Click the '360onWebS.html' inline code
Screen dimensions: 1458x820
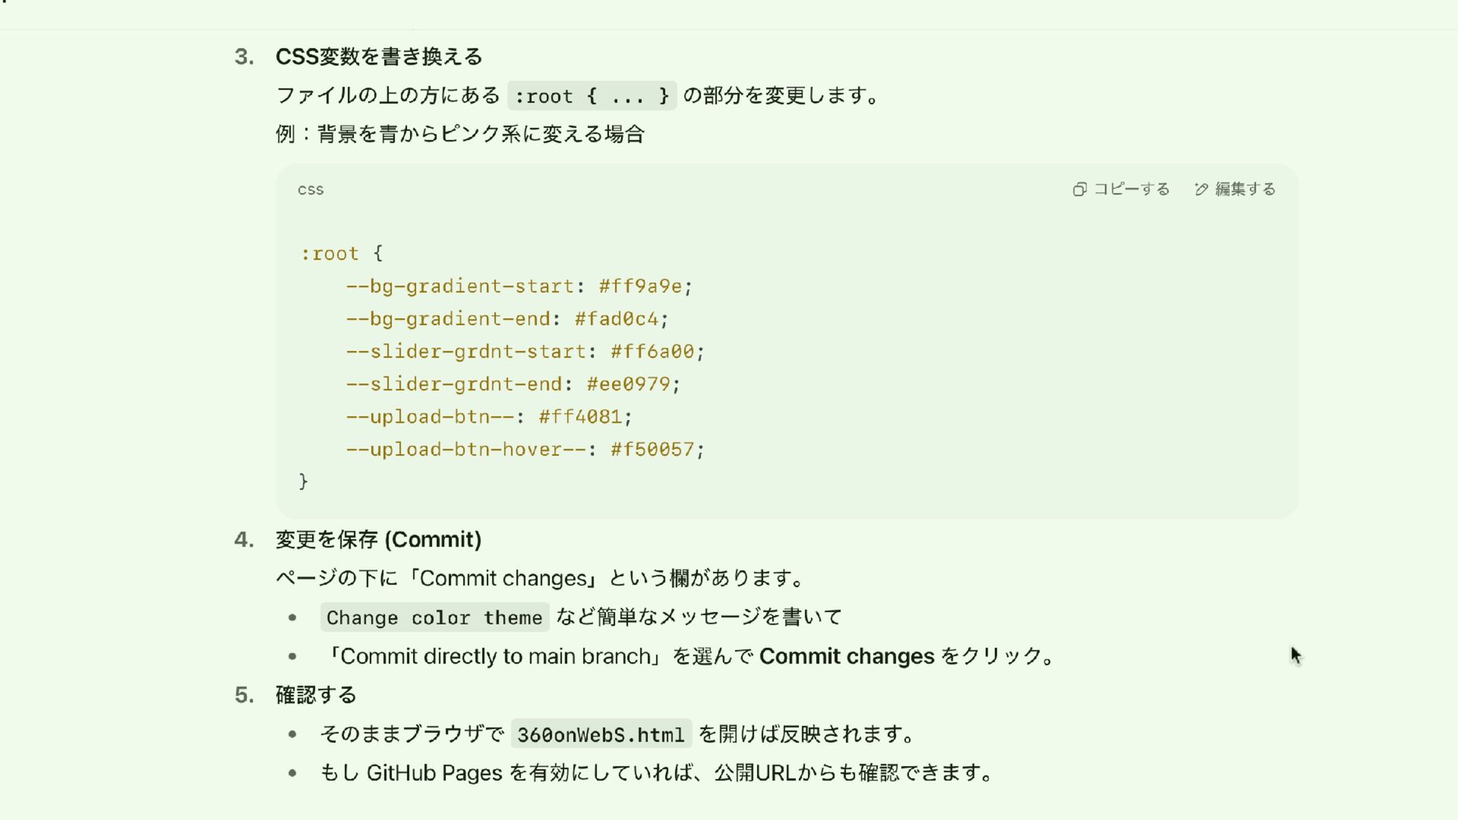tap(601, 734)
